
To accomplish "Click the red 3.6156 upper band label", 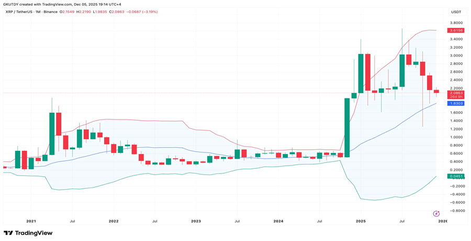I will tap(455, 31).
